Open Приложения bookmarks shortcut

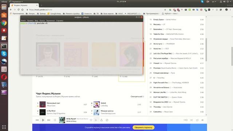click(17, 13)
